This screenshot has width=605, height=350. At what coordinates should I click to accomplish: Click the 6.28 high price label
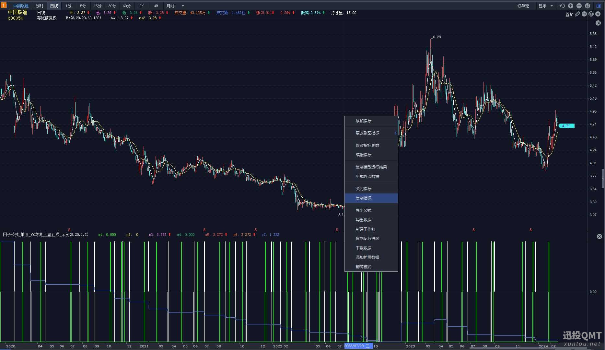click(x=437, y=37)
